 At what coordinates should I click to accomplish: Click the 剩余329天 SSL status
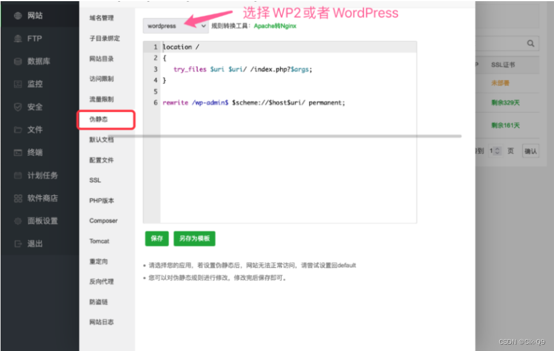(x=505, y=103)
